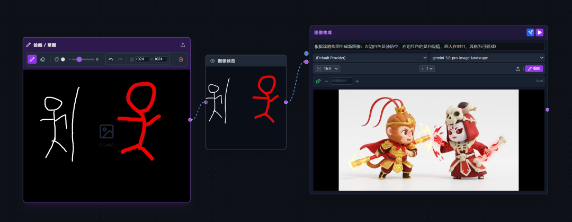Open the (Default Provider) dropdown
Screen dimensions: 572x222
(x=371, y=58)
